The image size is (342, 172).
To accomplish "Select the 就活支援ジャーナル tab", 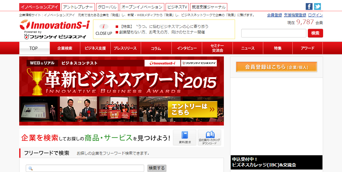I will coord(208,7).
